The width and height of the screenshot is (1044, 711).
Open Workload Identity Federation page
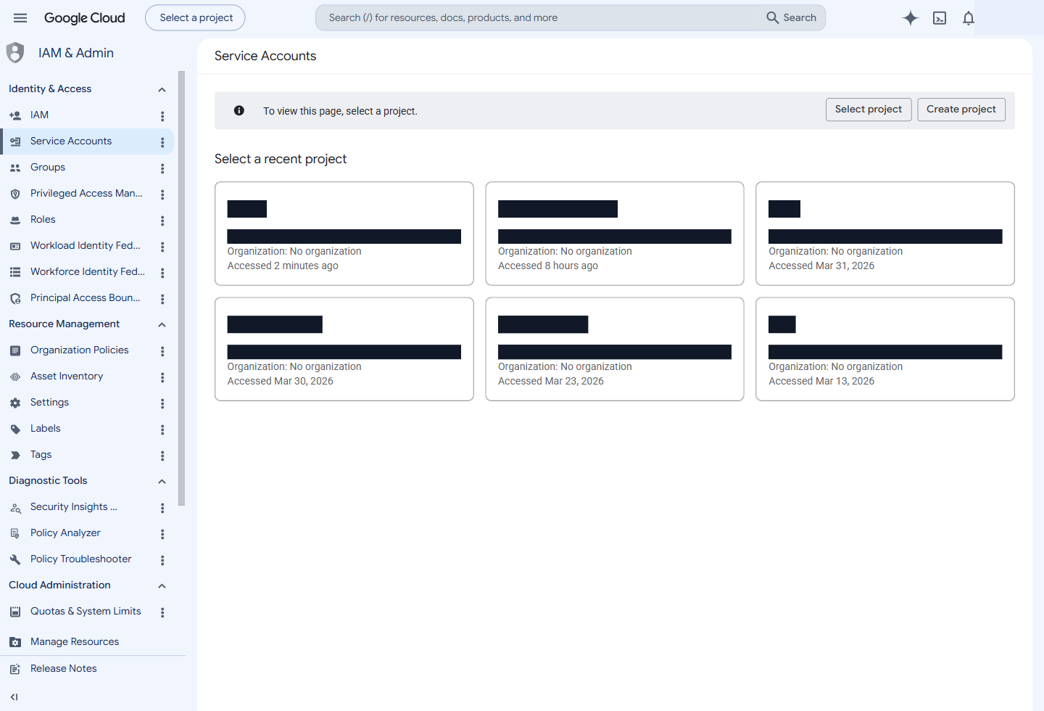[x=86, y=245]
